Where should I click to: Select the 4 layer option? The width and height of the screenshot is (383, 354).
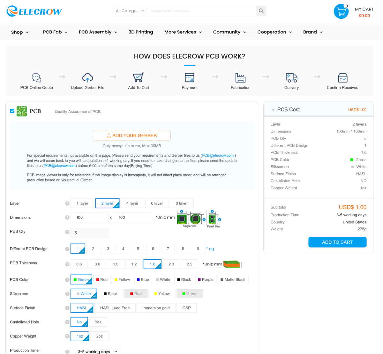[132, 203]
